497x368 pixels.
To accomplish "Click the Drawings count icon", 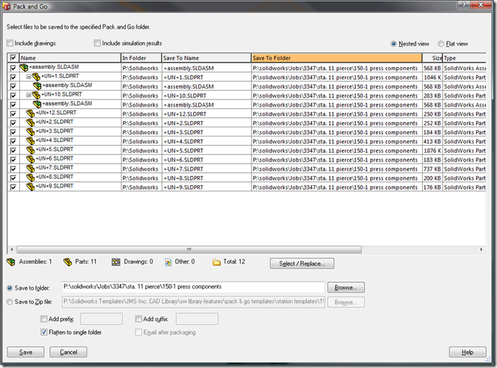I will click(x=116, y=262).
